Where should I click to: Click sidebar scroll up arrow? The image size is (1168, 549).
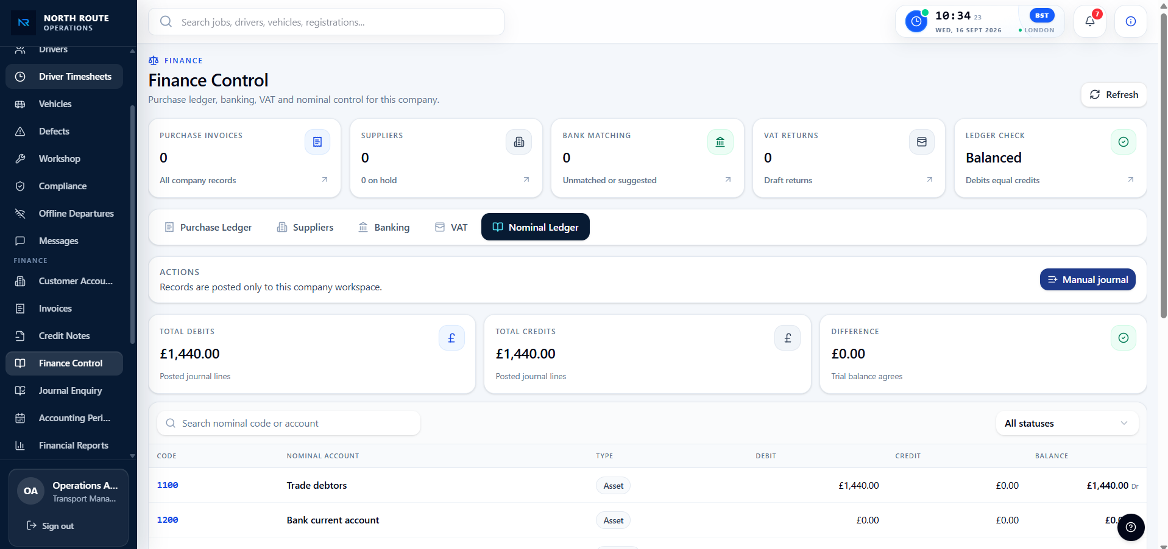132,51
